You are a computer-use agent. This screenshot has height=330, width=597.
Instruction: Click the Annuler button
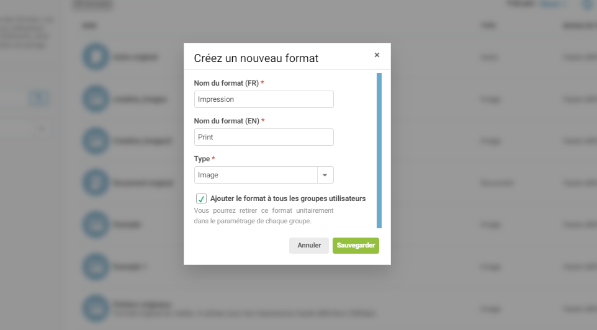coord(309,246)
